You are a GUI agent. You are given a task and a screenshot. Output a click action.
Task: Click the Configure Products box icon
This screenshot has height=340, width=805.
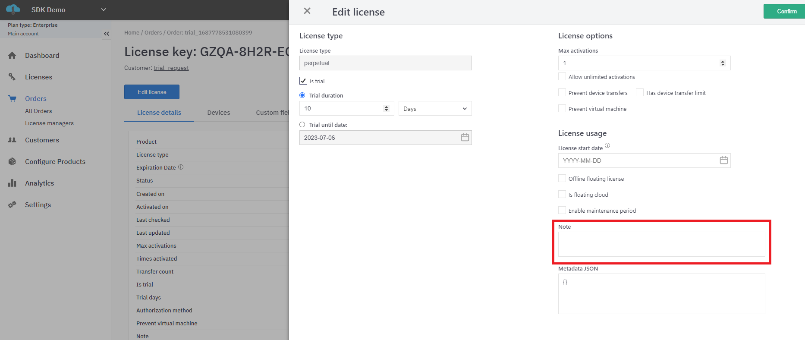12,161
